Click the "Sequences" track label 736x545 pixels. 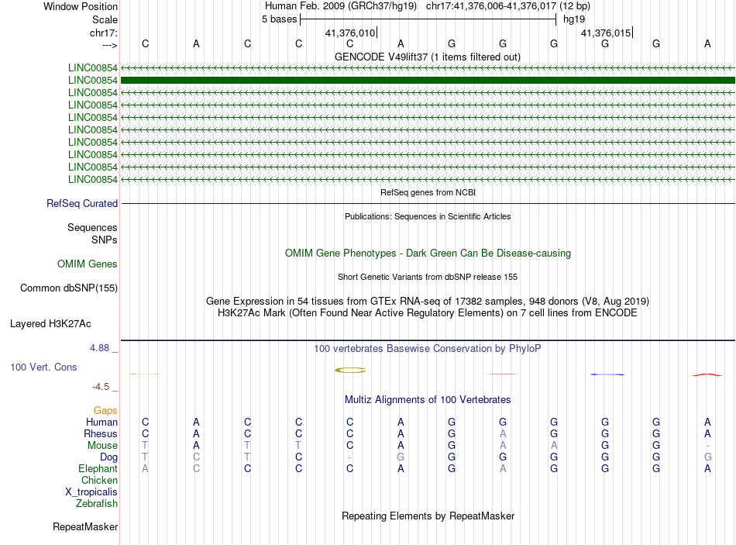[92, 227]
